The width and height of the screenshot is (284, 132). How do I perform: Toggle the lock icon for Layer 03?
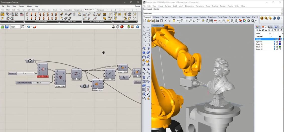(277, 44)
